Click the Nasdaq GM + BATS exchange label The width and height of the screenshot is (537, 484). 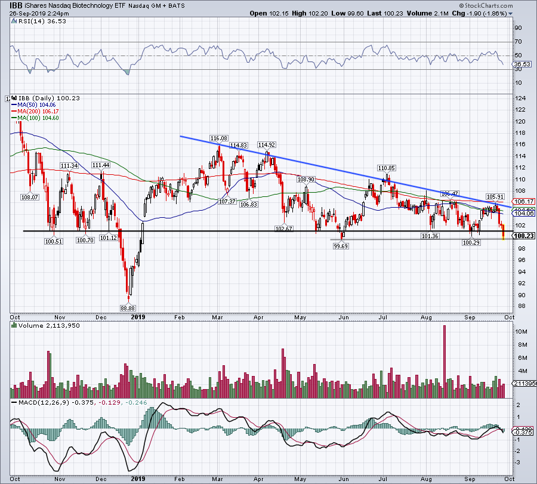point(156,6)
